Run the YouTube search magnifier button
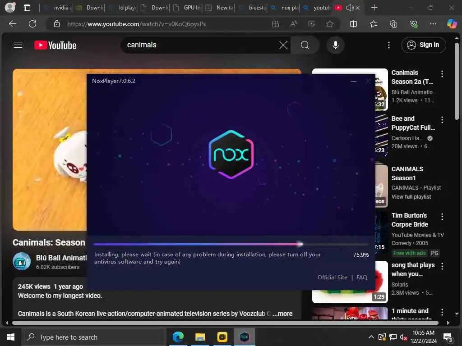 point(305,45)
